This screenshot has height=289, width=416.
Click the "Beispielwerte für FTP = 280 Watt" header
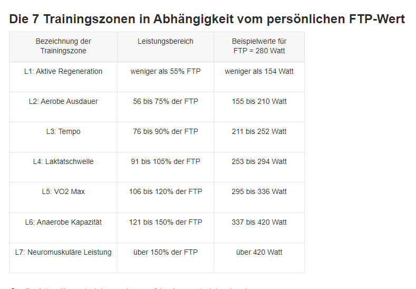click(x=259, y=46)
